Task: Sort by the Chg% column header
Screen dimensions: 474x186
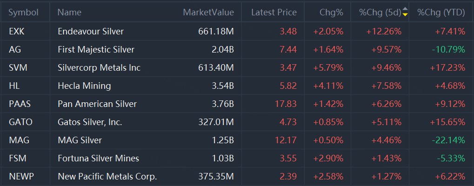Action: coord(331,12)
